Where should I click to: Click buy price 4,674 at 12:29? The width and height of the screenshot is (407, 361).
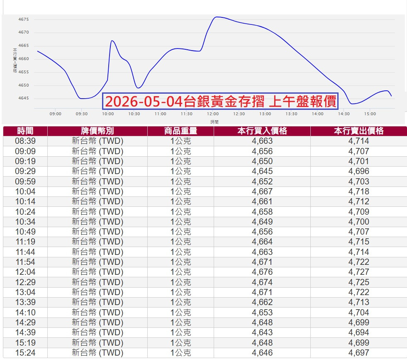coord(262,282)
